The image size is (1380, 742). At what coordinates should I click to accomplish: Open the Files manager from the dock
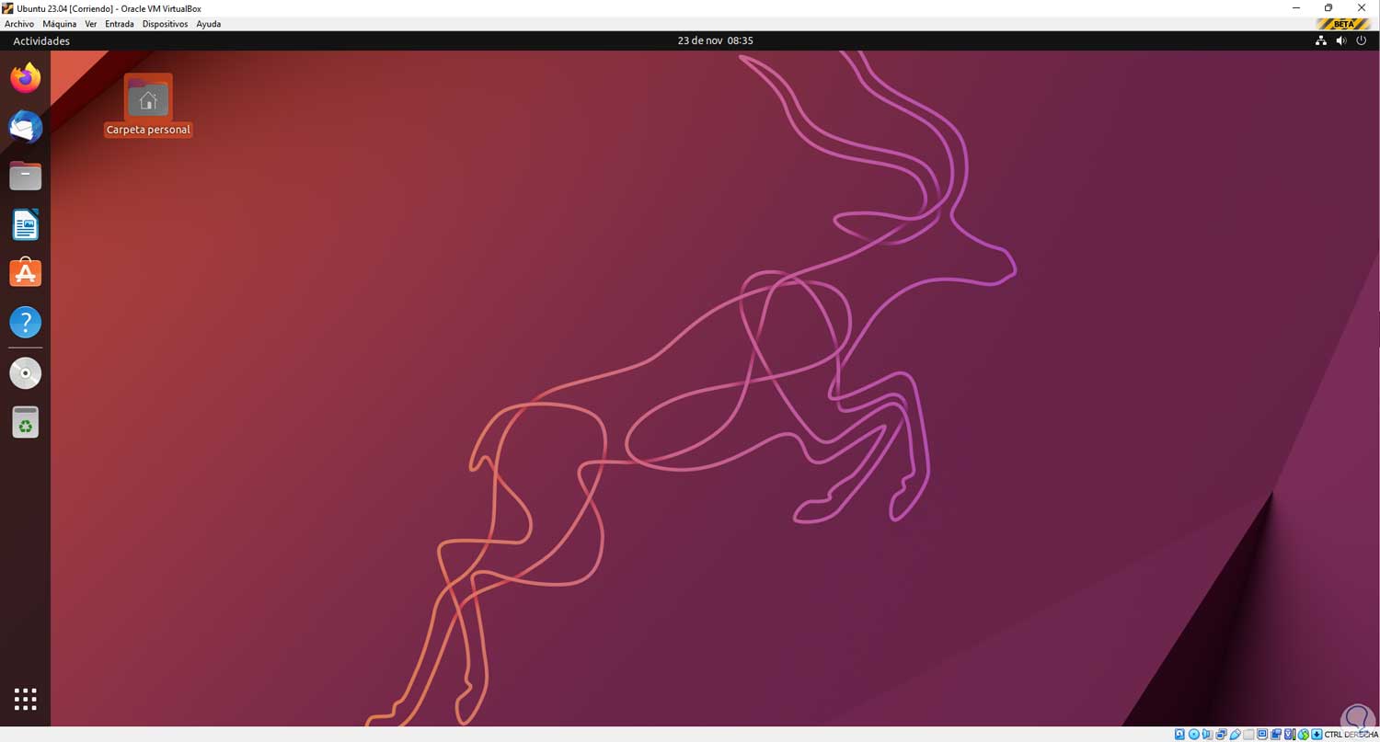(x=26, y=176)
